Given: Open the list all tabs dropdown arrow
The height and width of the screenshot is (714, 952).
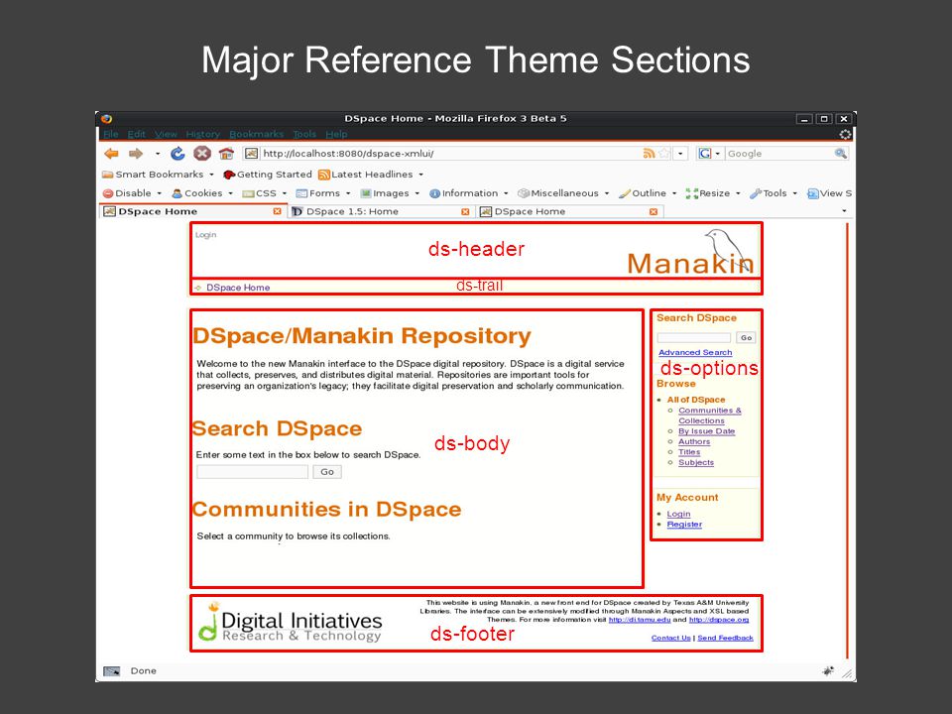Looking at the screenshot, I should pos(844,211).
